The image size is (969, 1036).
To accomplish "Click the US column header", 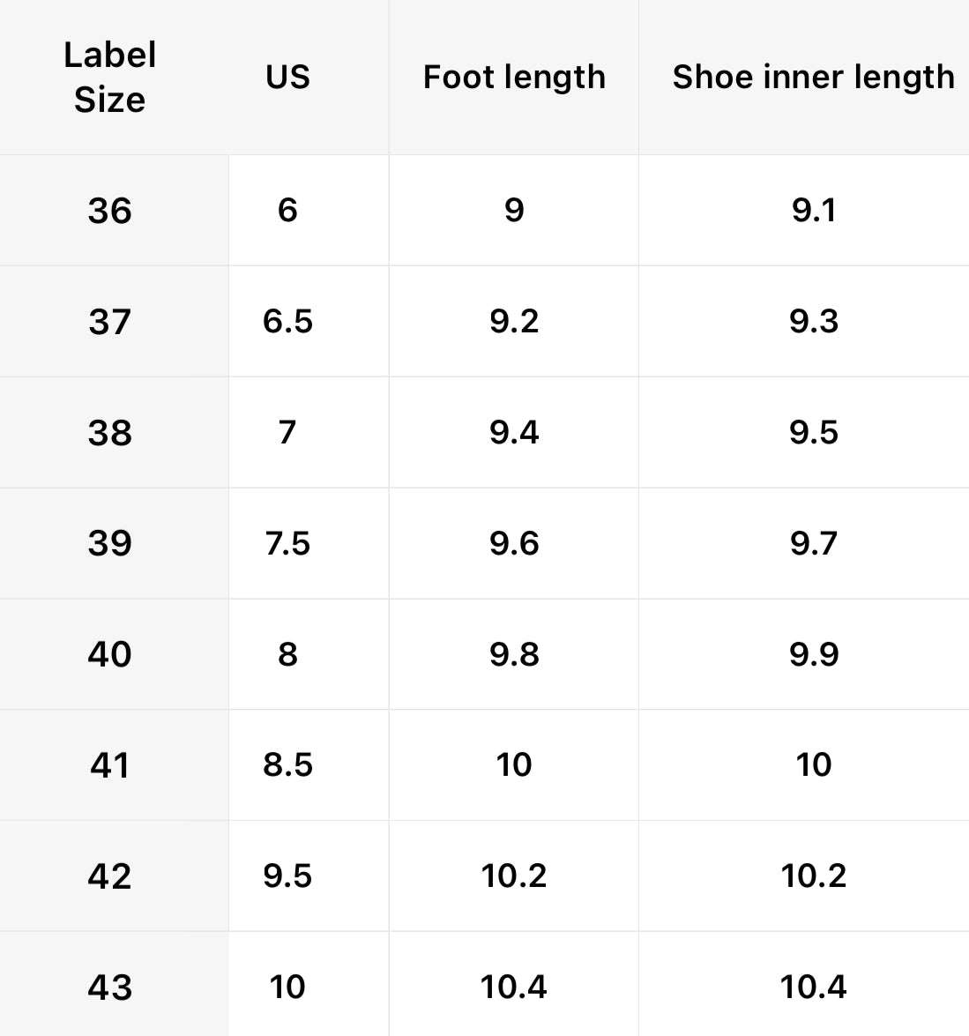I will coord(288,78).
